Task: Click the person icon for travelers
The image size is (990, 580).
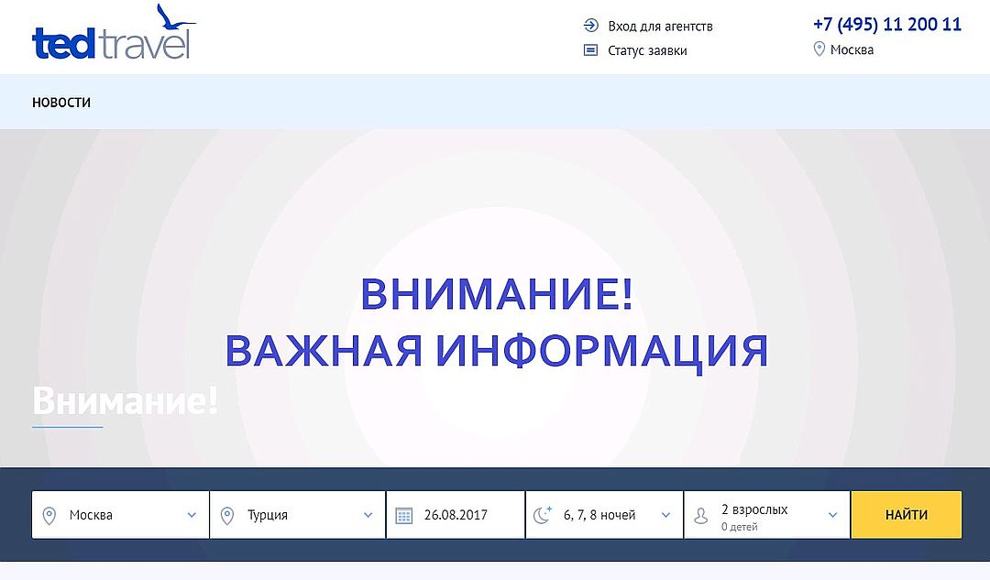Action: click(x=701, y=515)
